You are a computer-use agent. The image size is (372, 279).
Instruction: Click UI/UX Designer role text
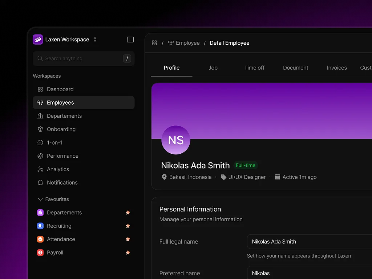click(x=247, y=177)
